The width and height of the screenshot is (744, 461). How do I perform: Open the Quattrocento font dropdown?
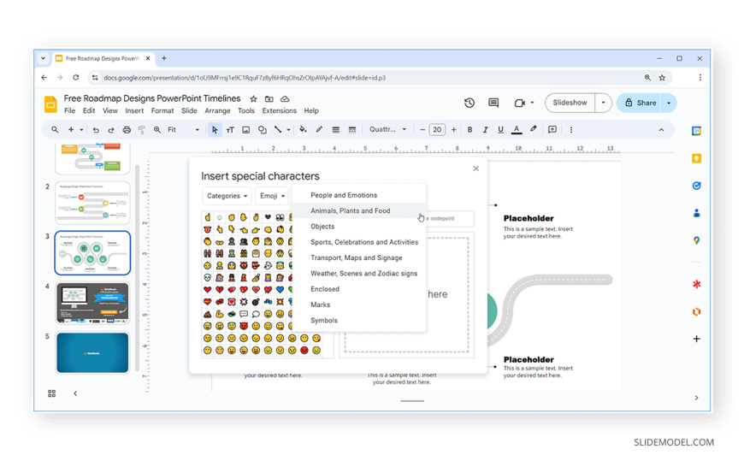pos(387,129)
